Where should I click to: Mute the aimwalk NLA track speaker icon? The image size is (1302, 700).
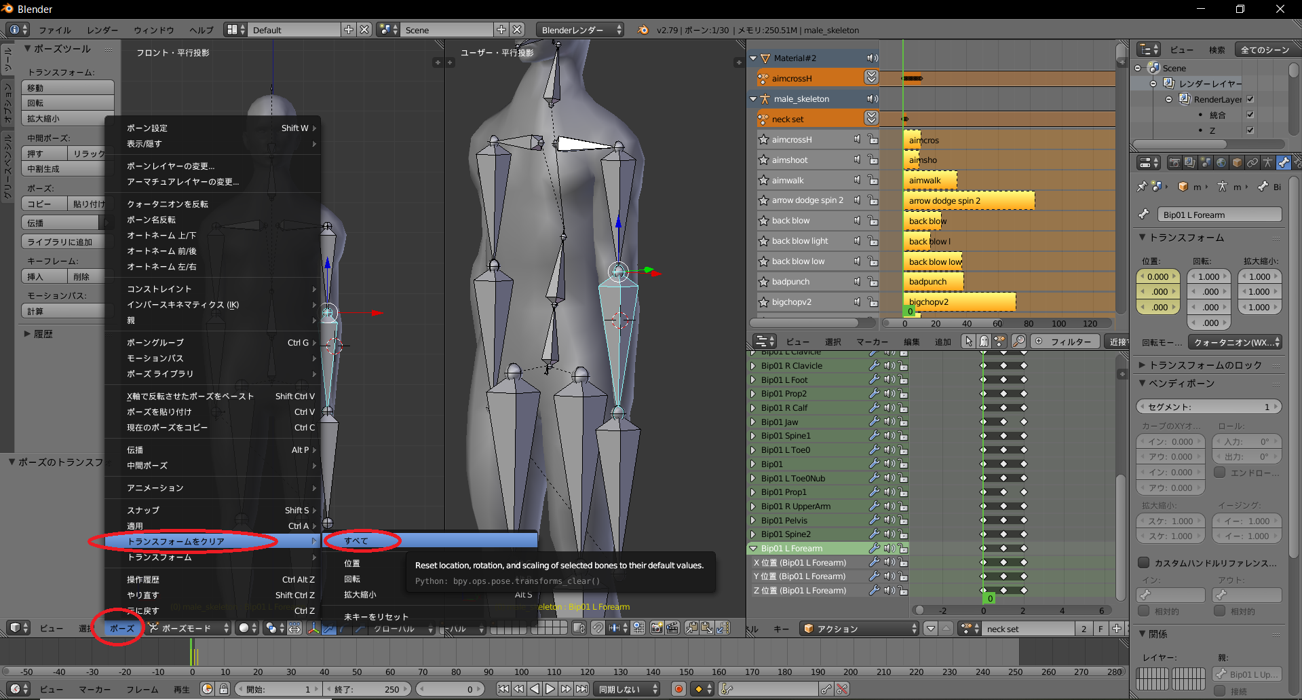pyautogui.click(x=858, y=180)
